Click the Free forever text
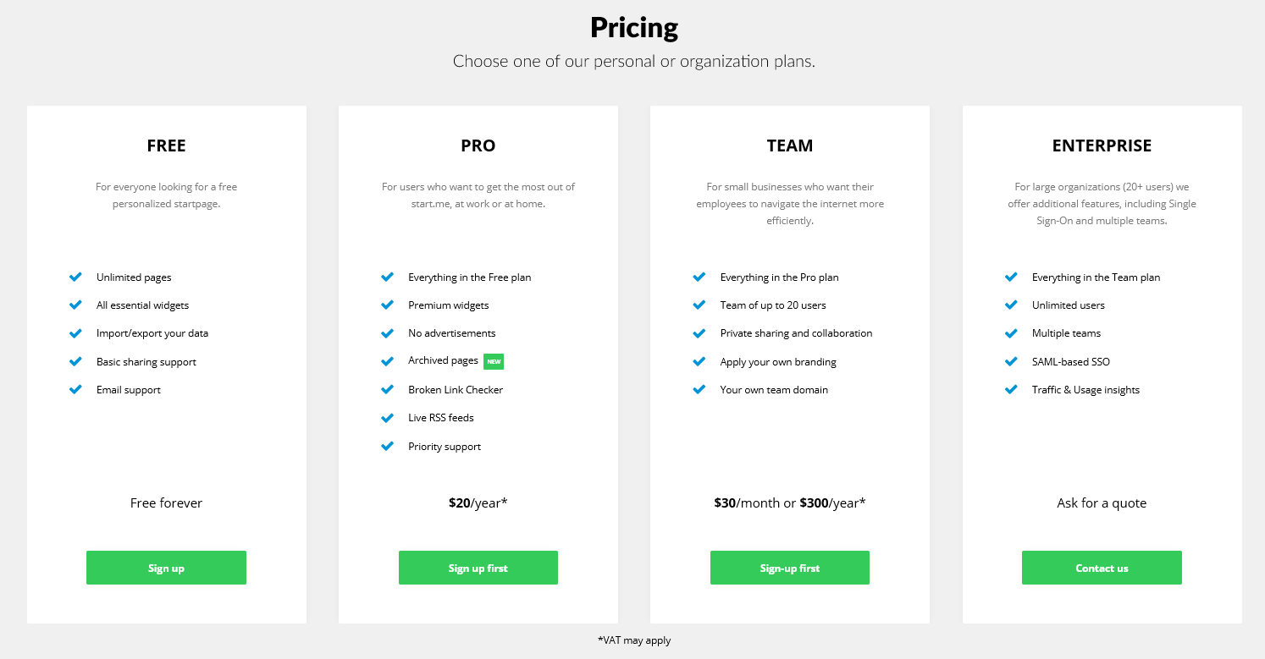Viewport: 1265px width, 659px height. point(166,502)
